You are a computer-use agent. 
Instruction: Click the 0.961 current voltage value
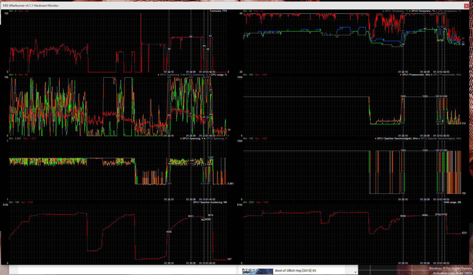pyautogui.click(x=230, y=184)
